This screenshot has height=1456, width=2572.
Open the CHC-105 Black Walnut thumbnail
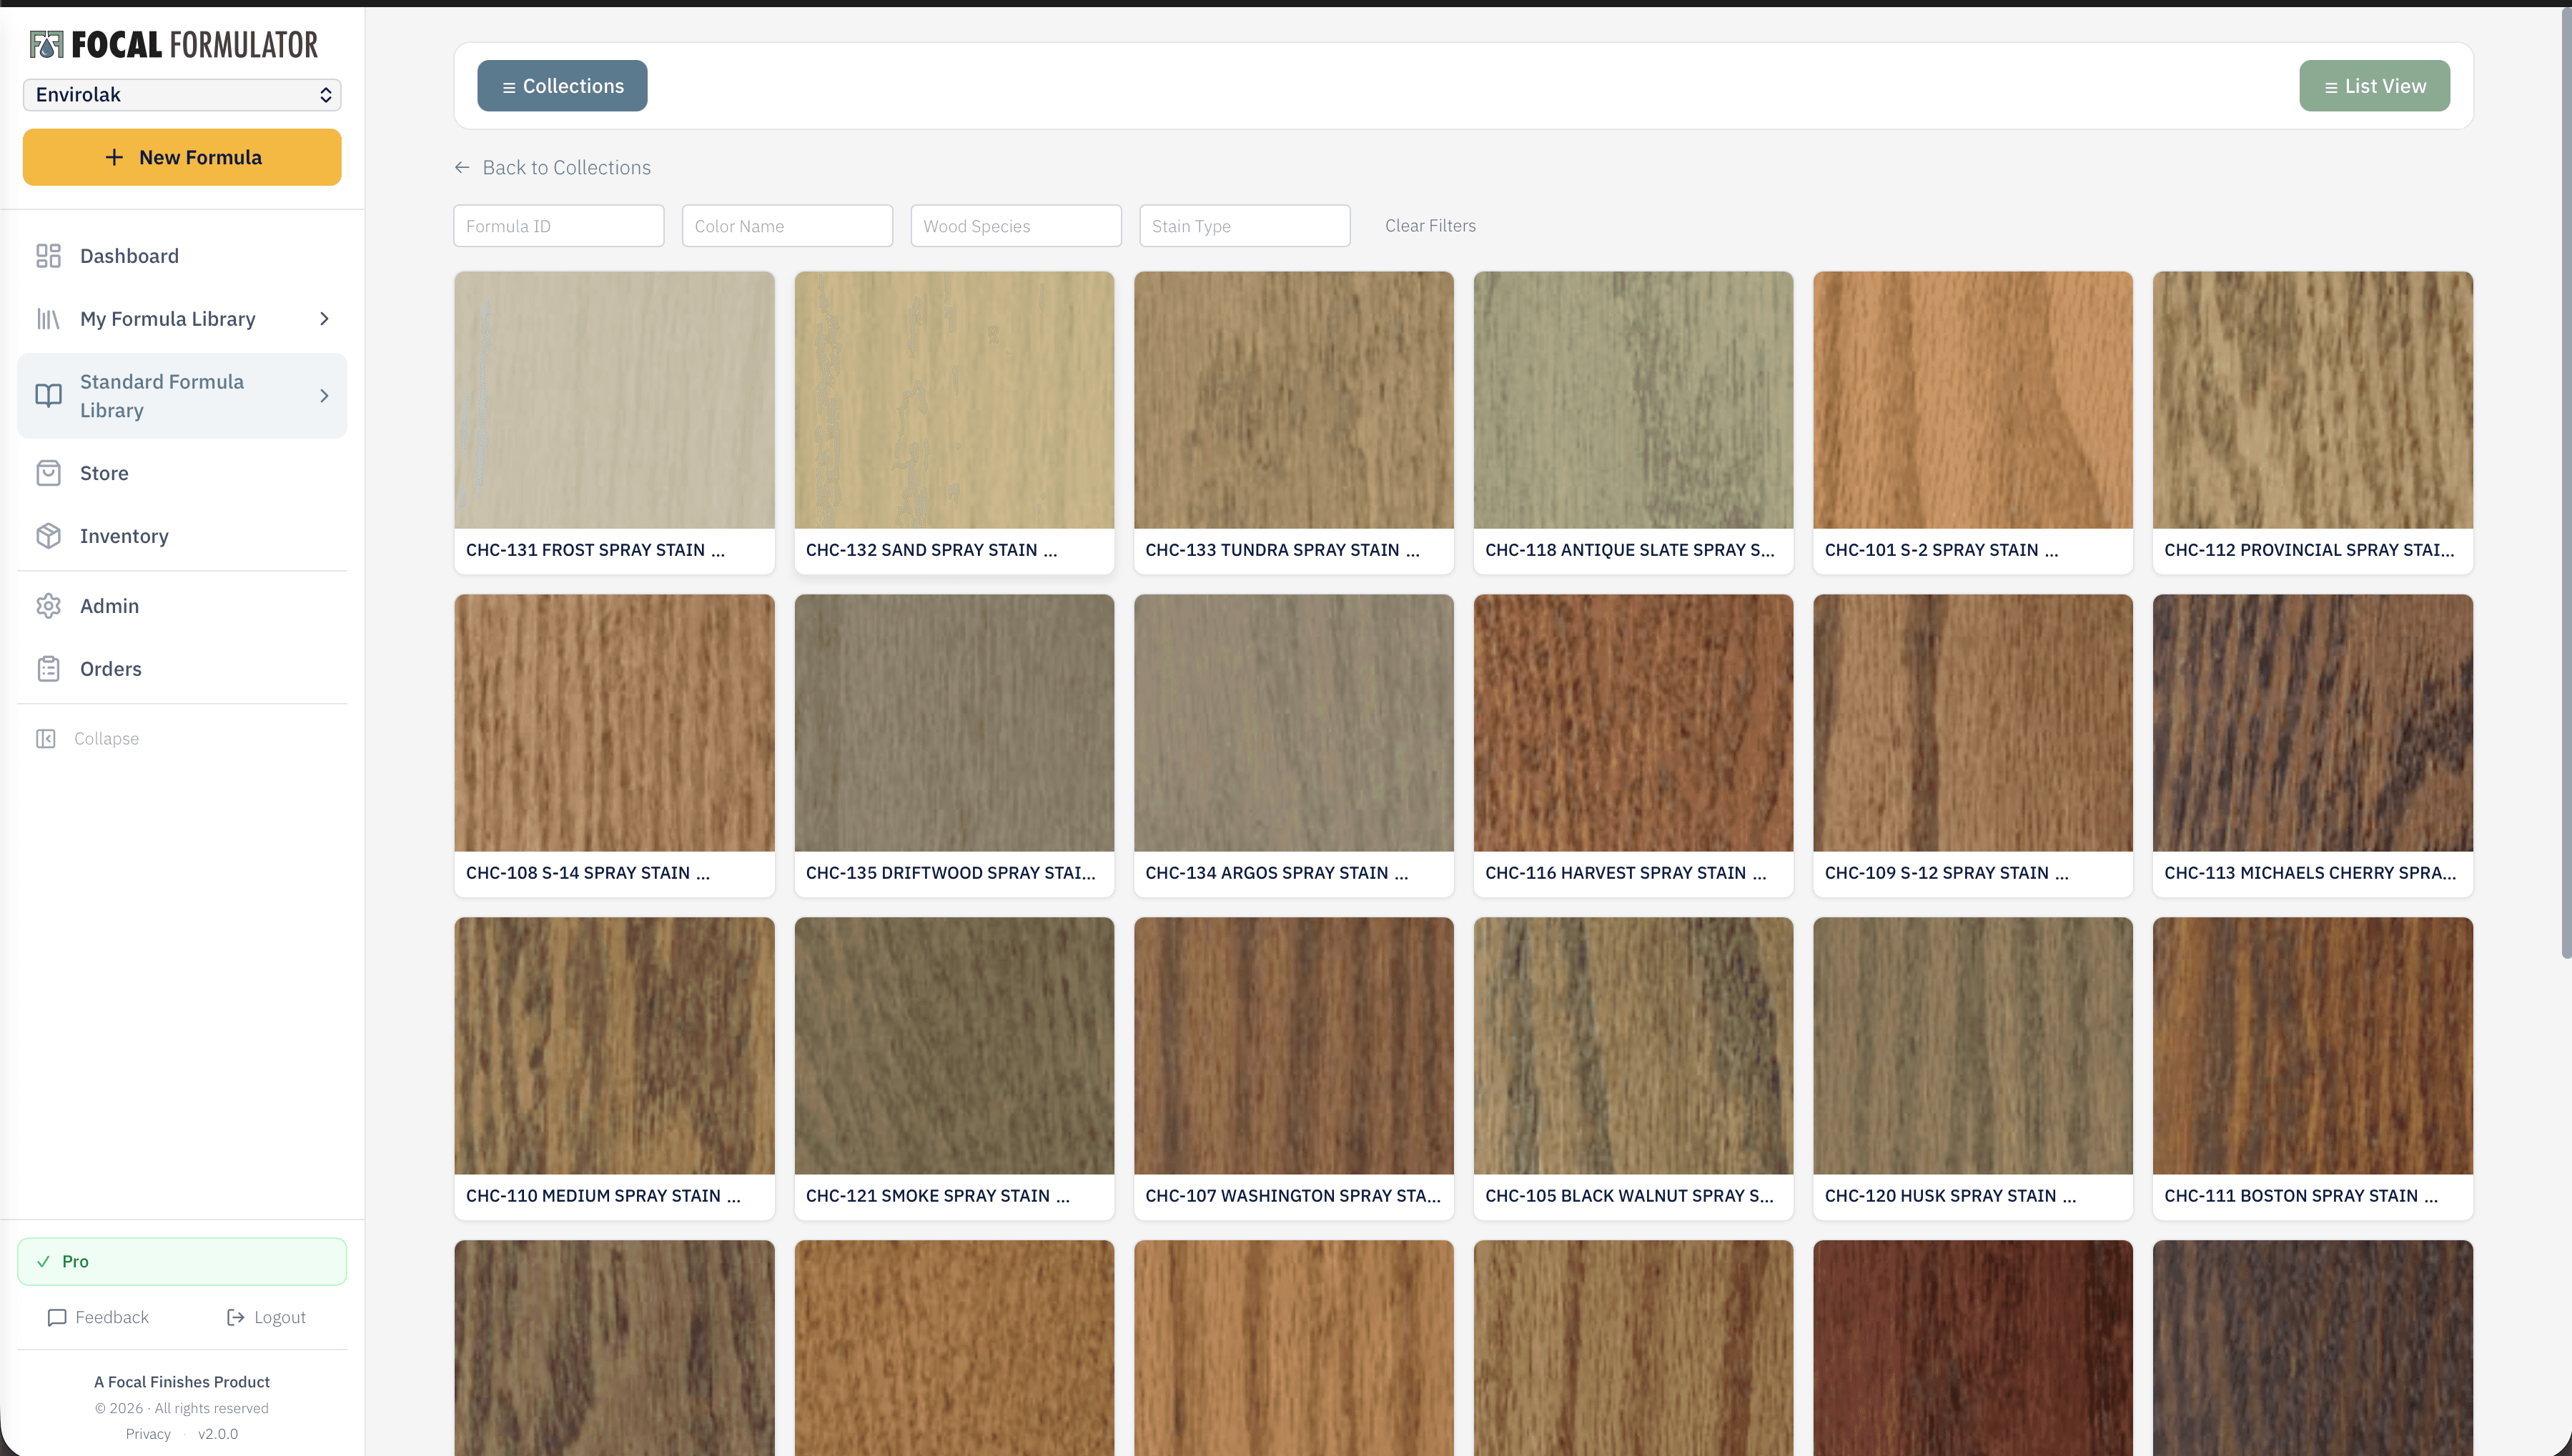click(1633, 1046)
